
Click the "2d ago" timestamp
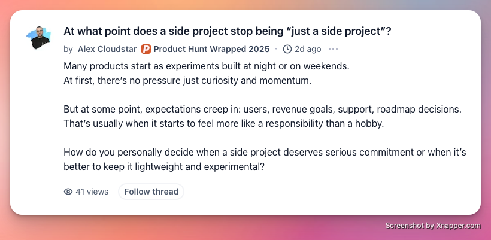coord(307,49)
